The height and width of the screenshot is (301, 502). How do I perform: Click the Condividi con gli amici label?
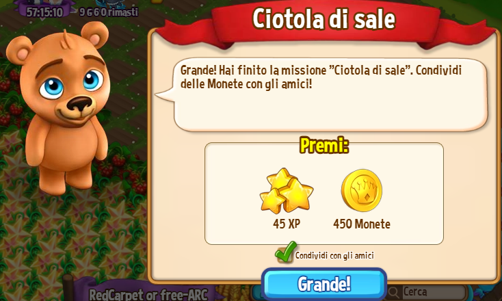click(x=334, y=256)
